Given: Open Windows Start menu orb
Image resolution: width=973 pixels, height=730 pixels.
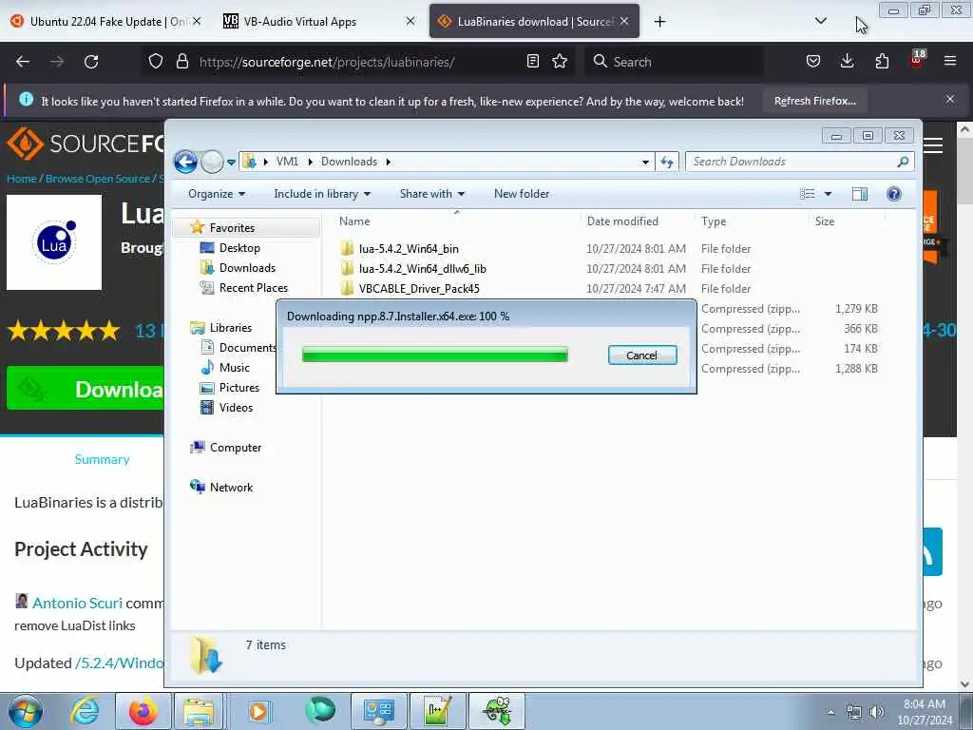Looking at the screenshot, I should (x=26, y=711).
